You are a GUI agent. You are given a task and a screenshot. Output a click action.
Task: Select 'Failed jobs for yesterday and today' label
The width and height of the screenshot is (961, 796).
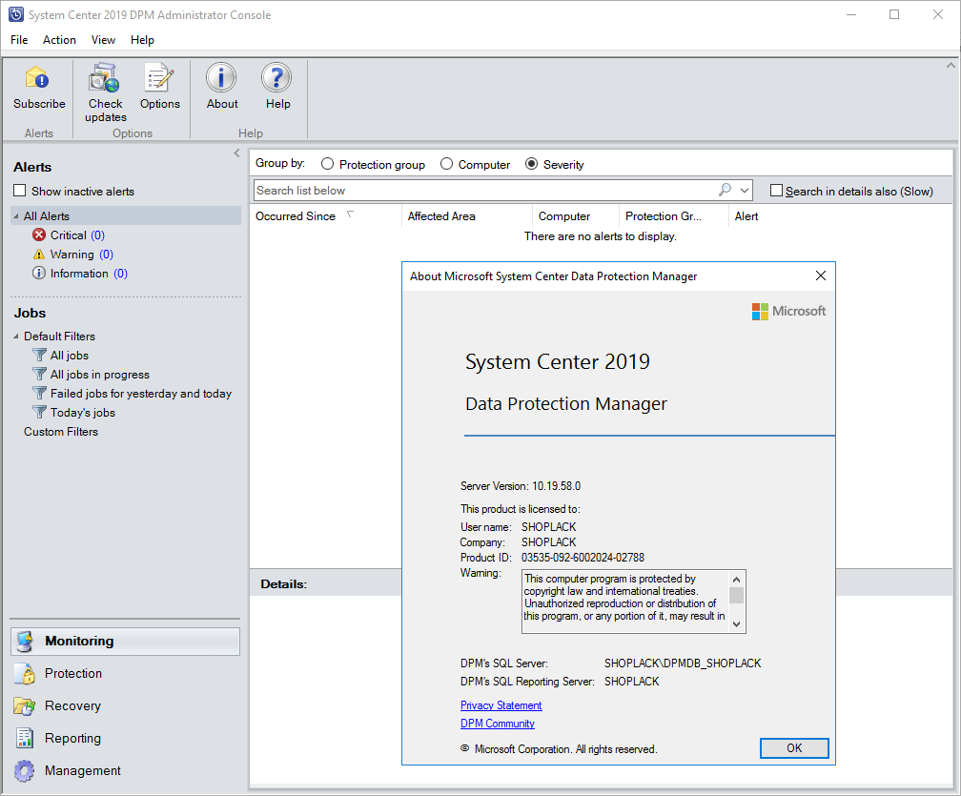click(x=141, y=394)
